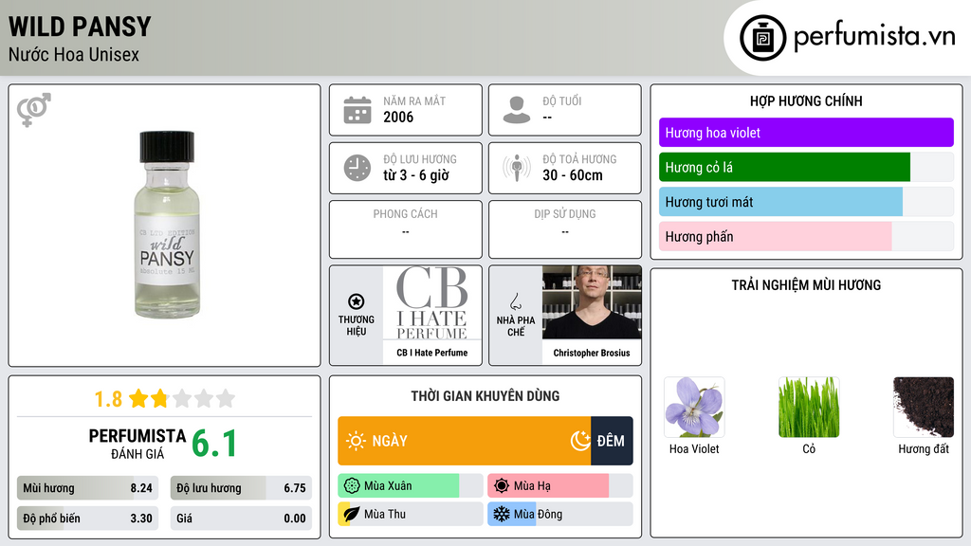The image size is (971, 546).
Task: Open Christopher Brosius perfumer photo
Action: [592, 302]
